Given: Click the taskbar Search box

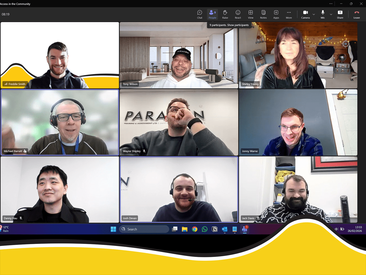Looking at the screenshot, I should [x=144, y=229].
